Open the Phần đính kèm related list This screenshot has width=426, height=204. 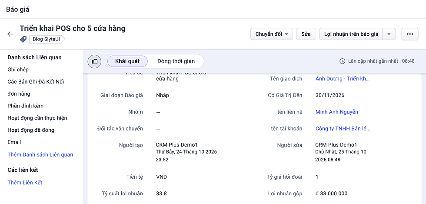(26, 106)
